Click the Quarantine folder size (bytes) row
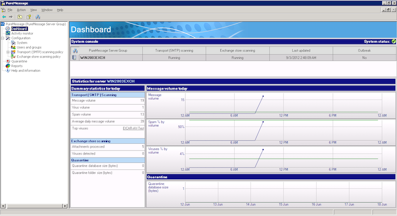 point(108,173)
